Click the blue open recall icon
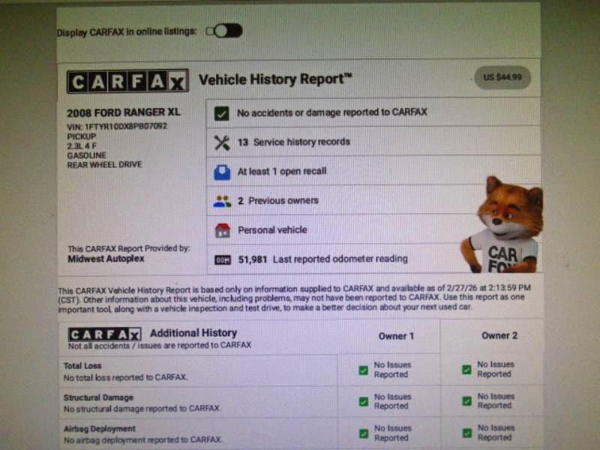 (222, 172)
